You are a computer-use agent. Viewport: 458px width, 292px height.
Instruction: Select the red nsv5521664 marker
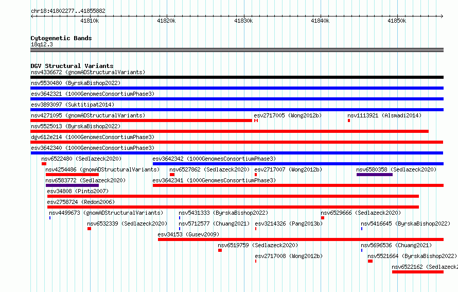click(370, 261)
